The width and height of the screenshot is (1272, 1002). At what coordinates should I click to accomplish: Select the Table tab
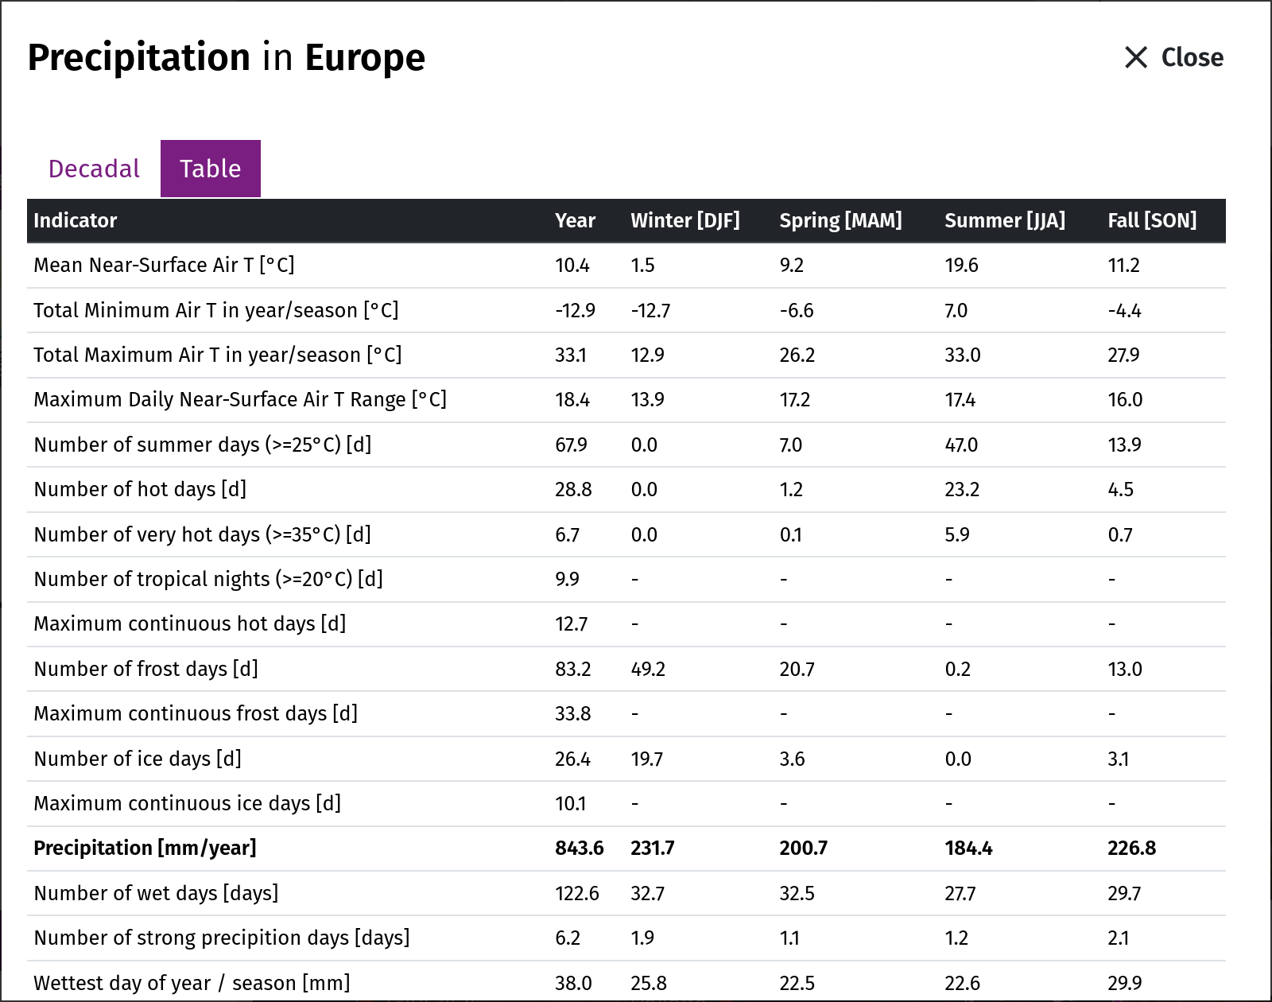pyautogui.click(x=211, y=169)
